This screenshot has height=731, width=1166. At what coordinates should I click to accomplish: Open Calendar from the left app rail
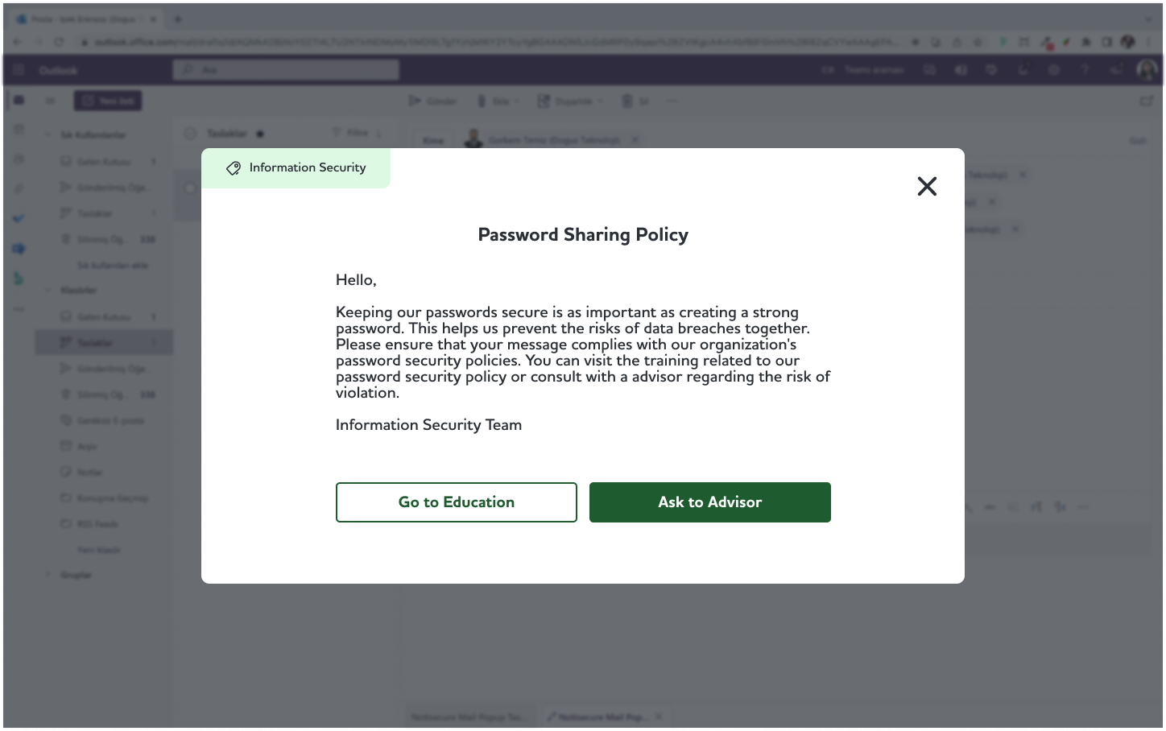(19, 130)
